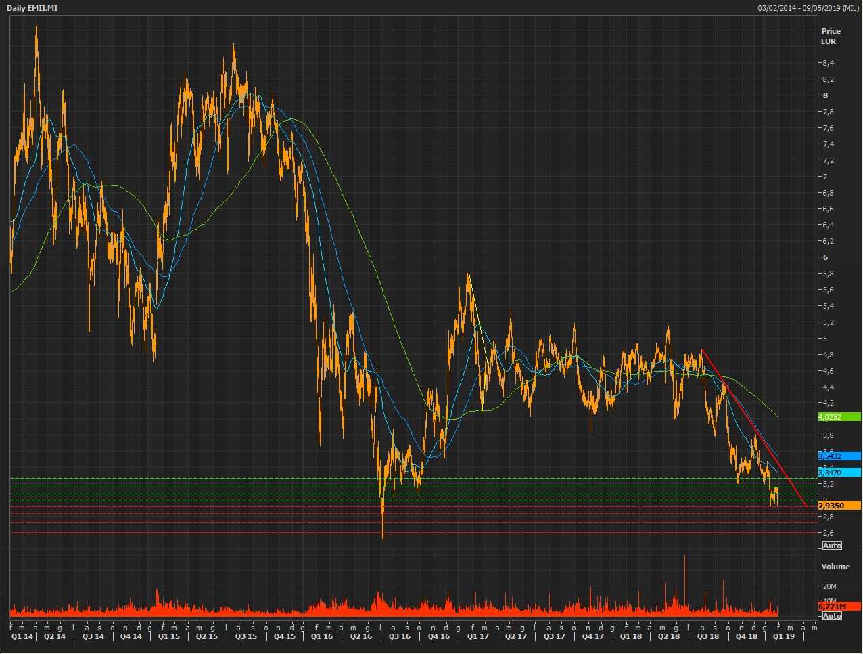Click the Q2 18 quarter label
The height and width of the screenshot is (654, 863).
coord(669,636)
